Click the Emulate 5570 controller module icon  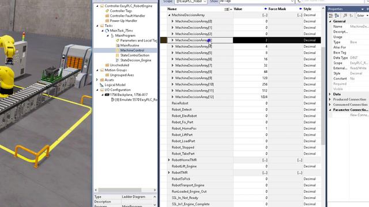tap(113, 99)
